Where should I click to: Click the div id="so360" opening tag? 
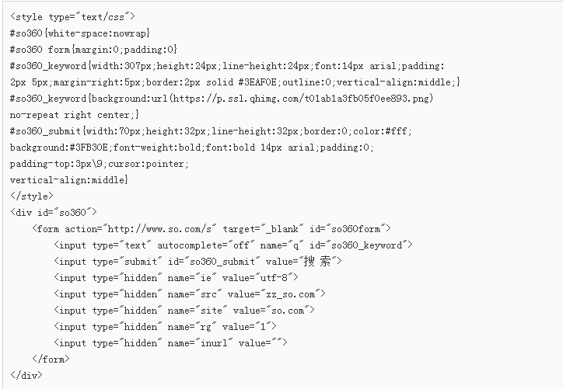54,212
